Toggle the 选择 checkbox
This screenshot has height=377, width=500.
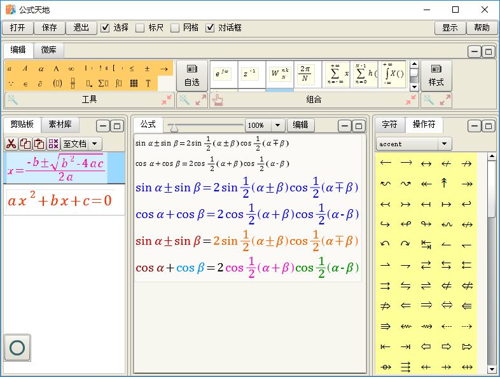pos(105,28)
